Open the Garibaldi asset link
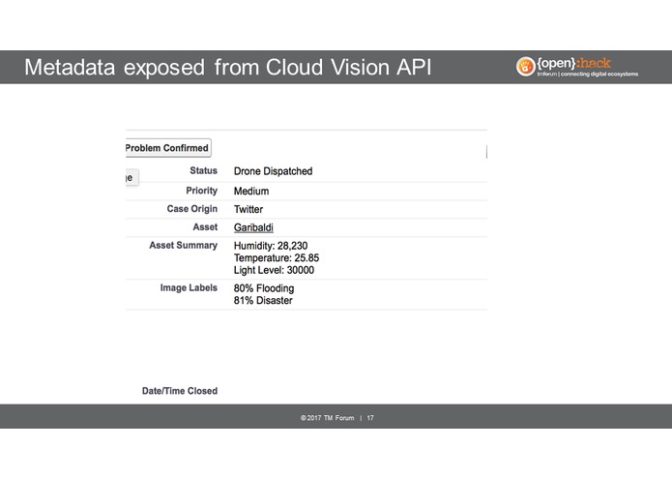The width and height of the screenshot is (672, 478). pyautogui.click(x=253, y=227)
